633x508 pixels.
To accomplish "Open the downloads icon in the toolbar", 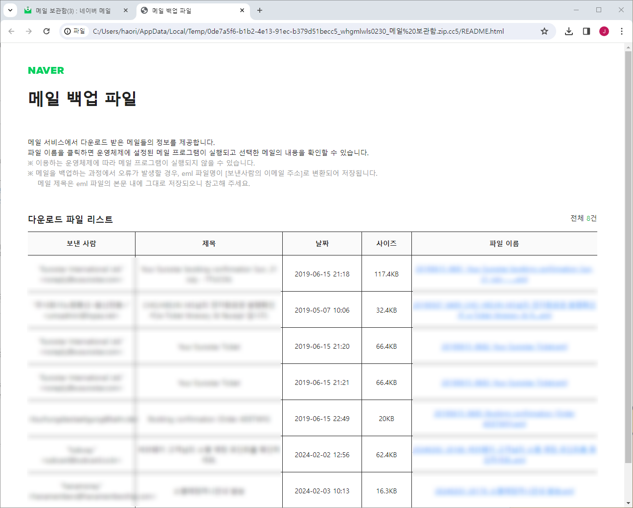I will (568, 31).
